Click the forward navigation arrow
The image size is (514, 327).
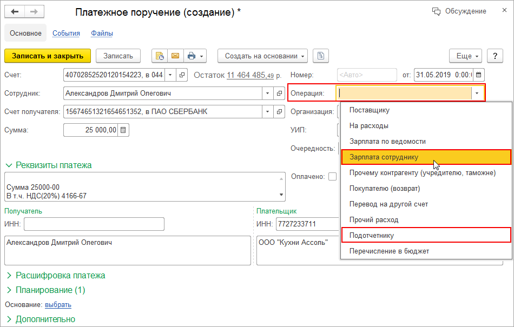pos(34,11)
